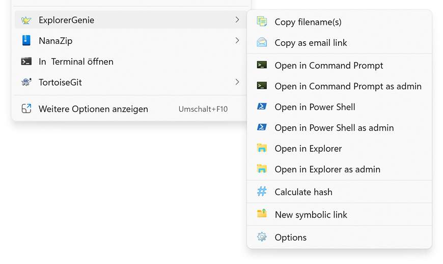Click the NanaZip archive icon

coord(26,40)
